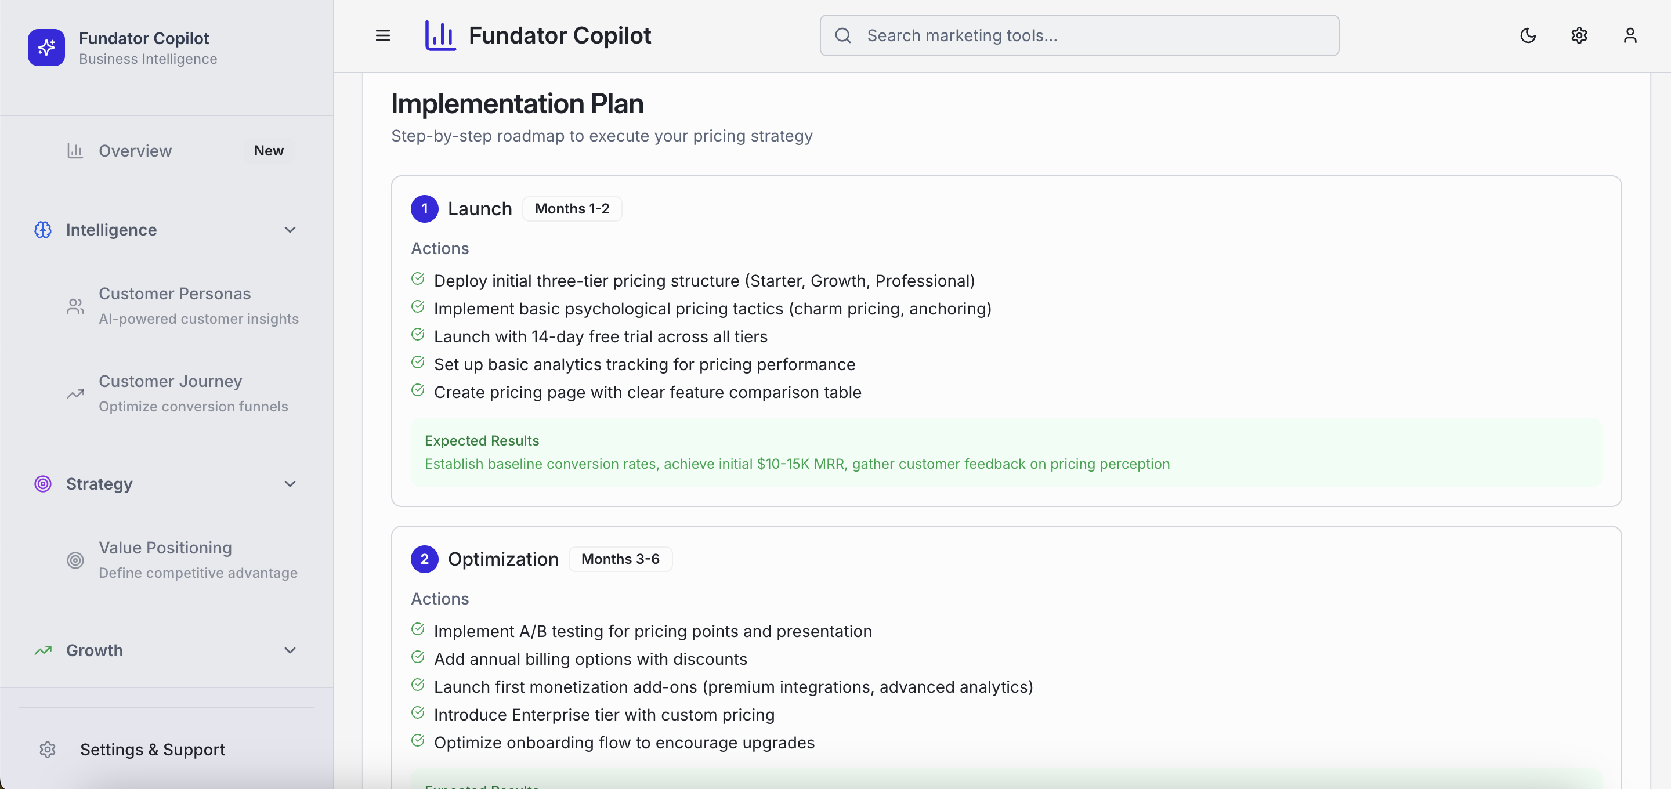Viewport: 1671px width, 789px height.
Task: Click check icon for basic analytics tracking
Action: (418, 362)
